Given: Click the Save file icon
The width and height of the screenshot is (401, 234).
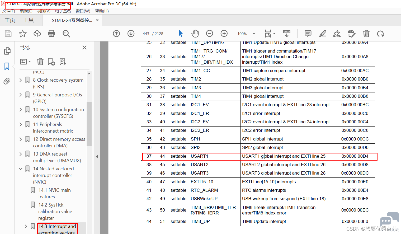Looking at the screenshot, I should [x=8, y=34].
